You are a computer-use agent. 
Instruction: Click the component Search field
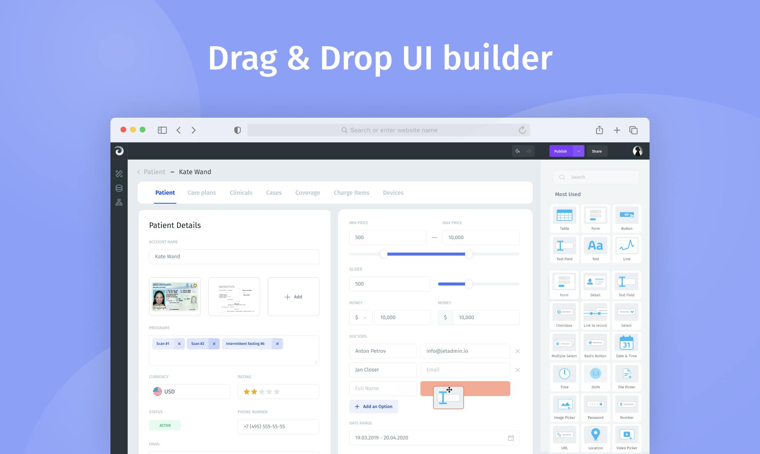[x=596, y=177]
